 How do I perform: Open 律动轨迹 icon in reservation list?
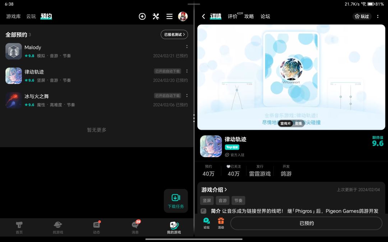(14, 76)
